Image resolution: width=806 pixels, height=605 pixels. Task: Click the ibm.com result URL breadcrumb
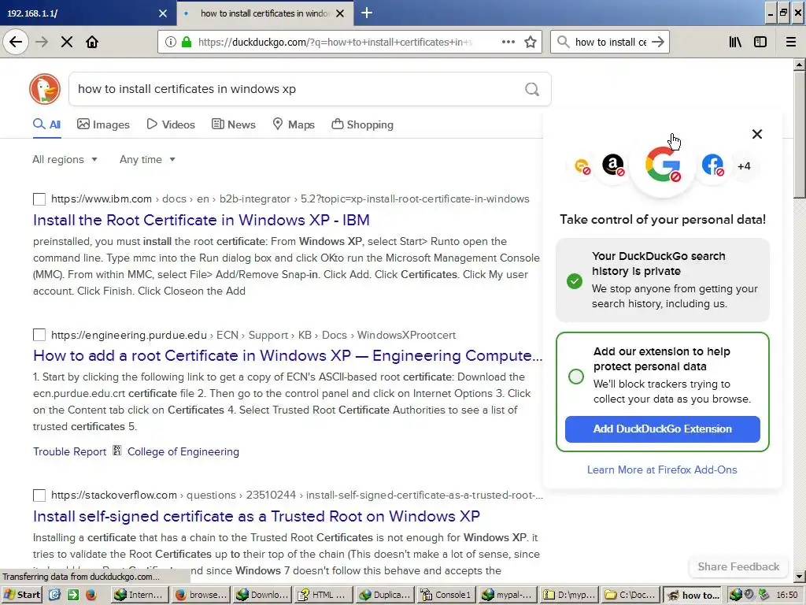(x=290, y=199)
